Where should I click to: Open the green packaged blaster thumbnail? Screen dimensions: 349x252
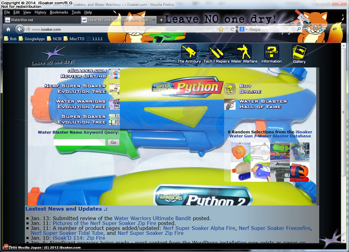click(x=280, y=152)
